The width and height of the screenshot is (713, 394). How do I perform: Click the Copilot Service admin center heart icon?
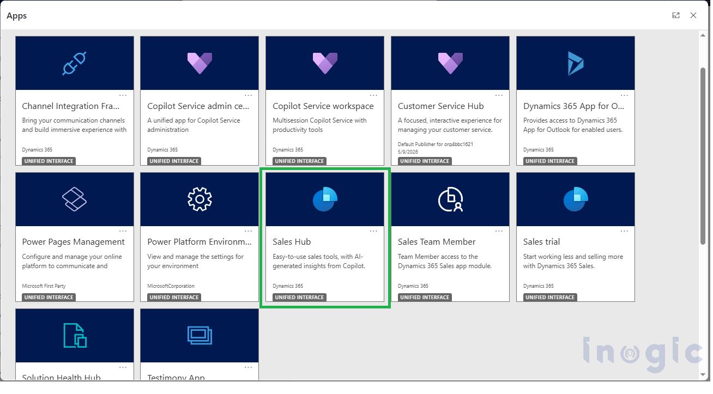tap(200, 63)
